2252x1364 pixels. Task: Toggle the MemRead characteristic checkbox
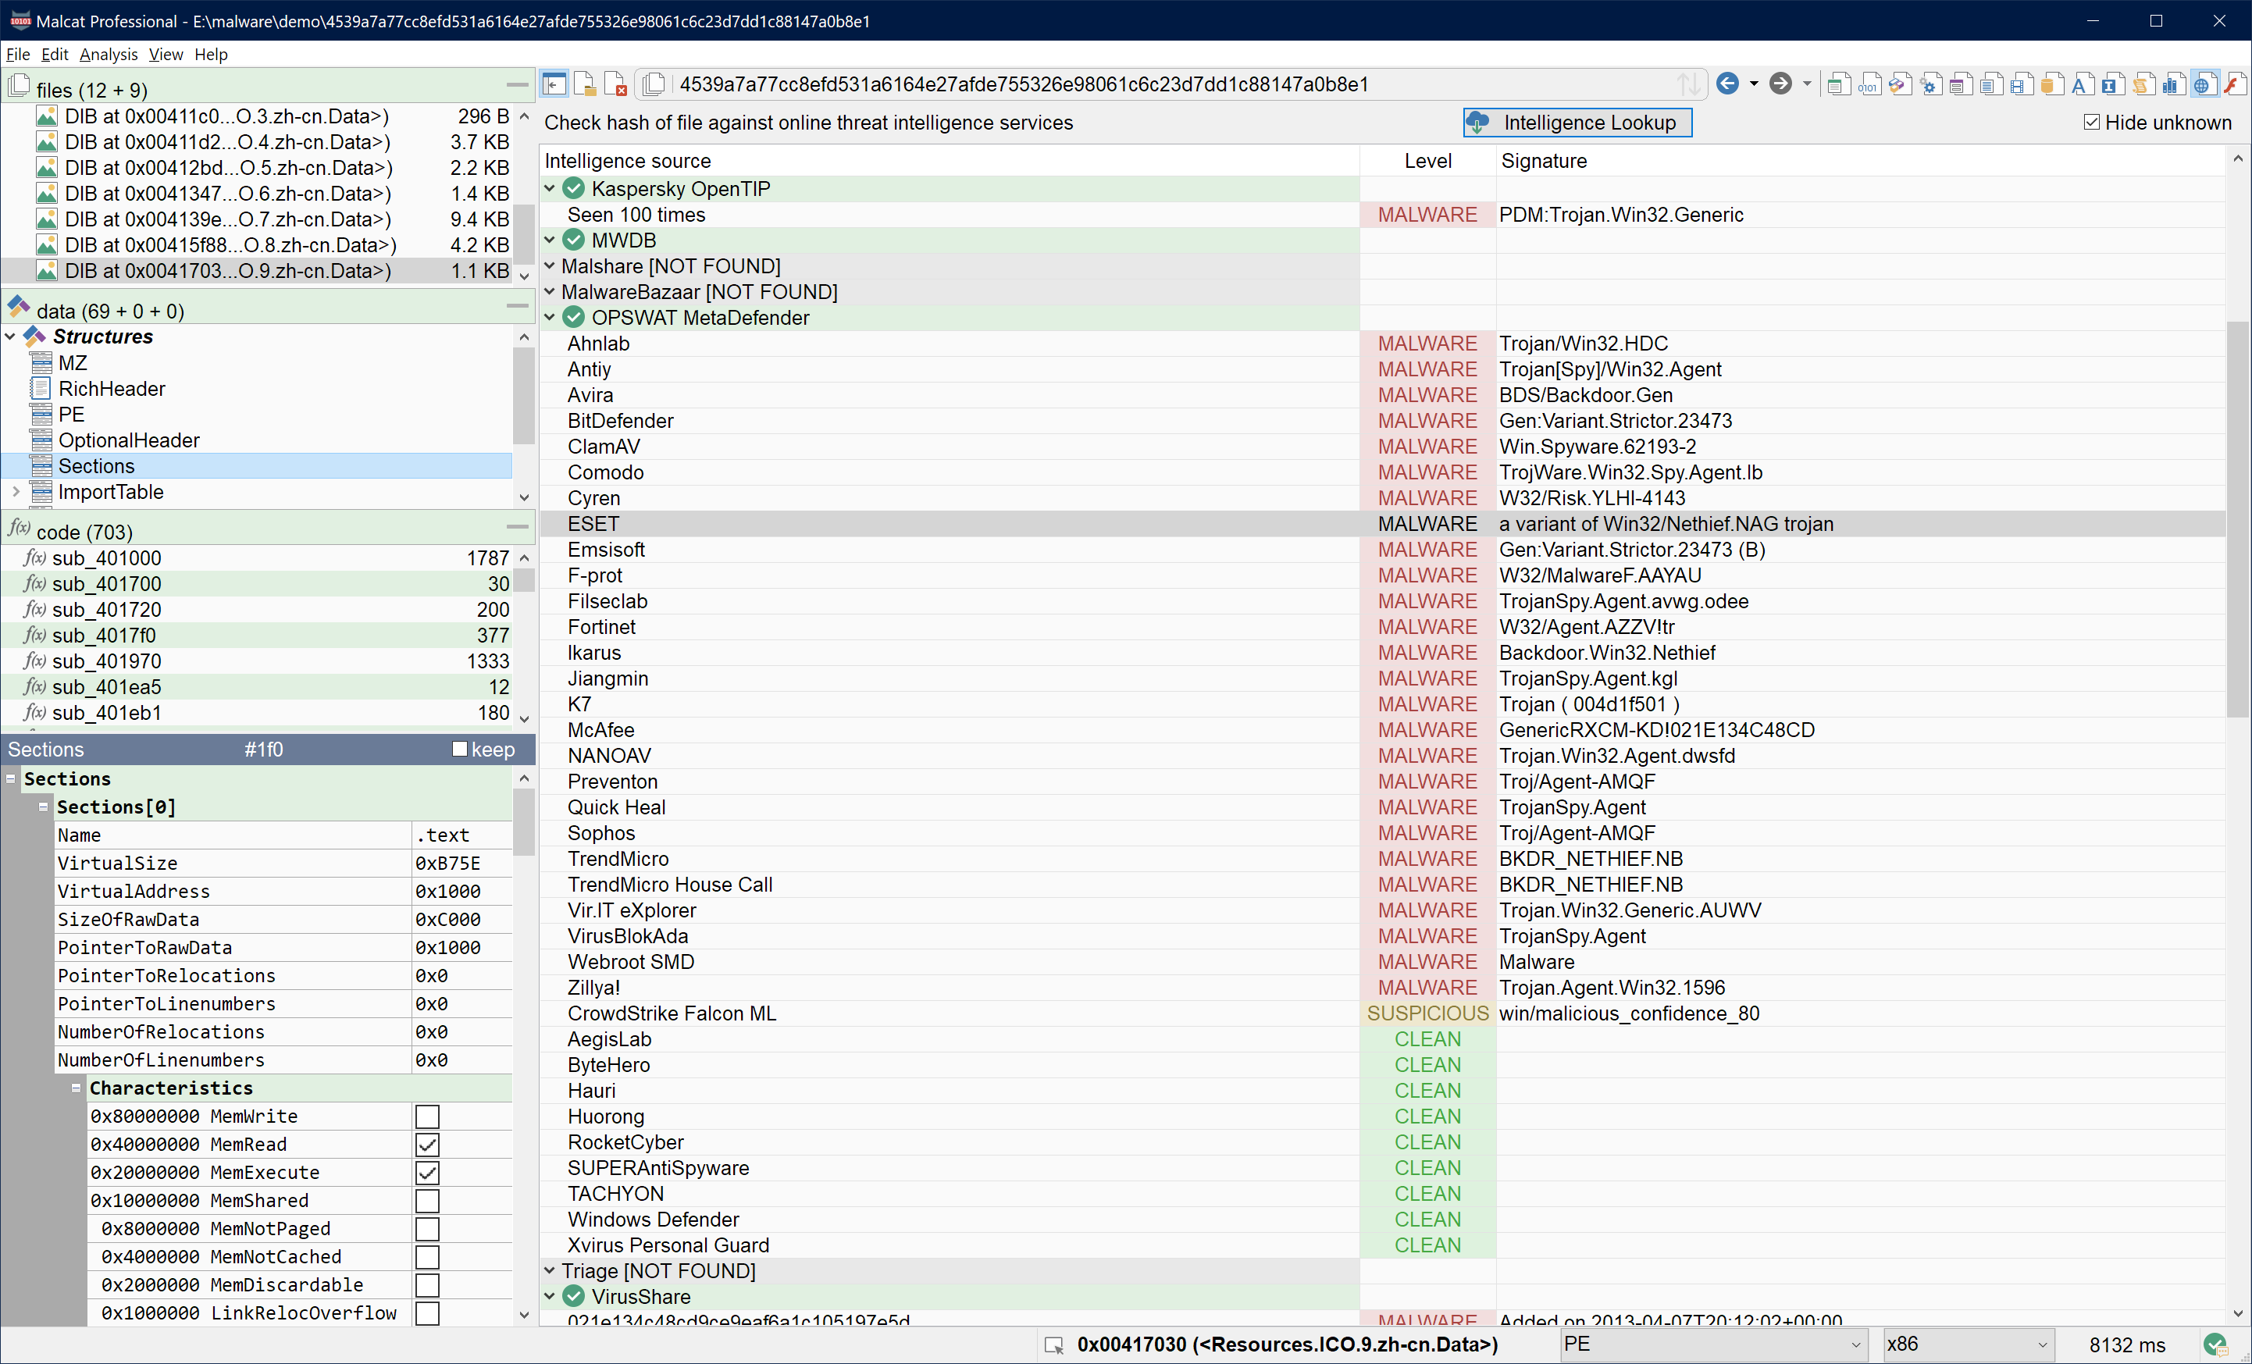tap(427, 1144)
